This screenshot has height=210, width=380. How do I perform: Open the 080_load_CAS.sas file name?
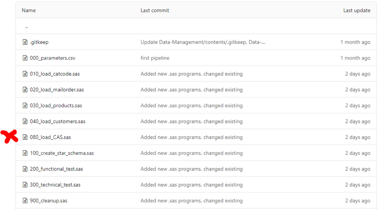(x=50, y=137)
